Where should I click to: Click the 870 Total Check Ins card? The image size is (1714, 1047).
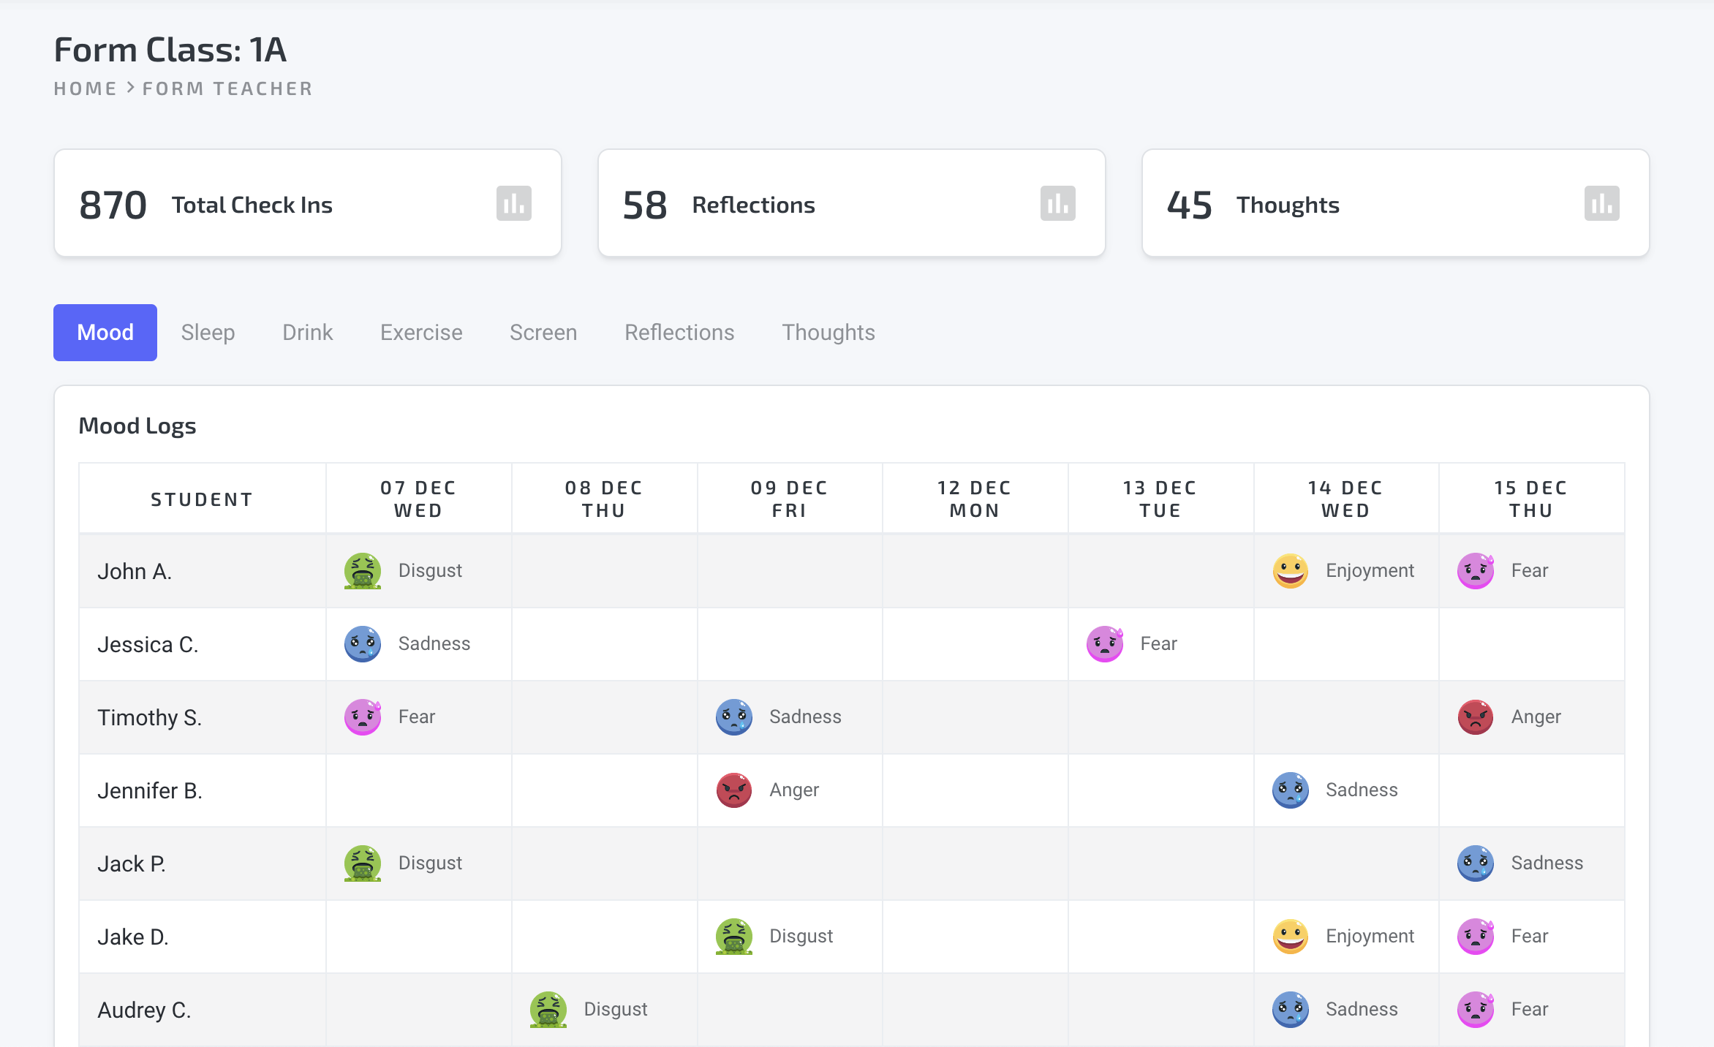(308, 203)
